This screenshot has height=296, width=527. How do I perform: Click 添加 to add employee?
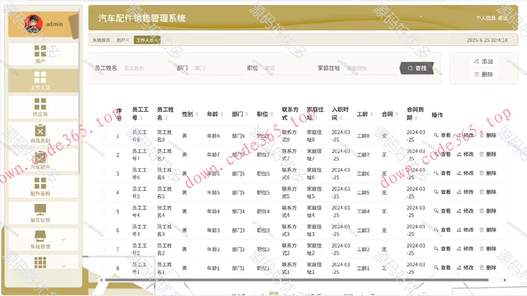pyautogui.click(x=484, y=61)
